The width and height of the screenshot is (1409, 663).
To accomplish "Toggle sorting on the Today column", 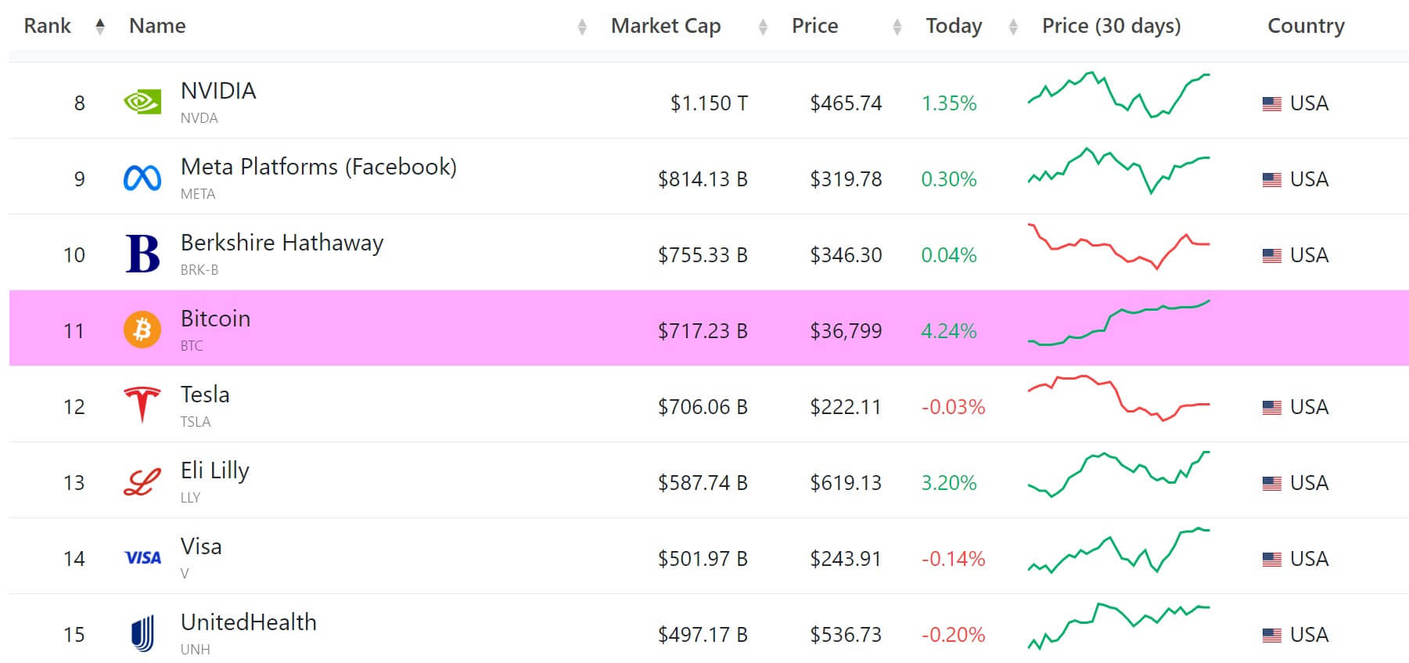I will (x=1014, y=26).
